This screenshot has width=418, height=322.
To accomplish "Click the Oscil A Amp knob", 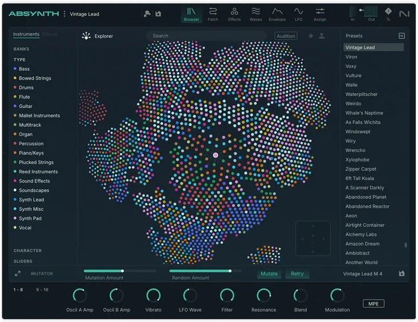I will [x=79, y=295].
